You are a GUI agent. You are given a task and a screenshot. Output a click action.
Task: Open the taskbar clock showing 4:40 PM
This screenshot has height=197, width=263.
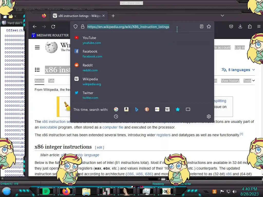(x=249, y=191)
